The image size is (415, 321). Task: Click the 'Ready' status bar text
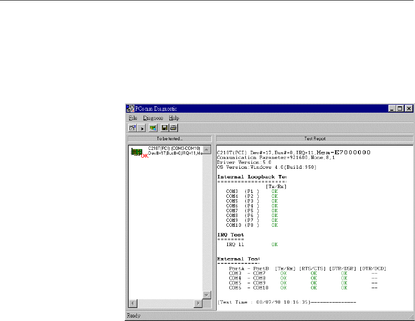point(133,316)
